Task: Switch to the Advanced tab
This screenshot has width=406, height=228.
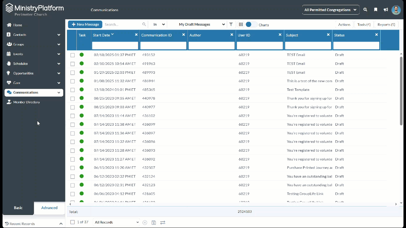Action: click(49, 208)
